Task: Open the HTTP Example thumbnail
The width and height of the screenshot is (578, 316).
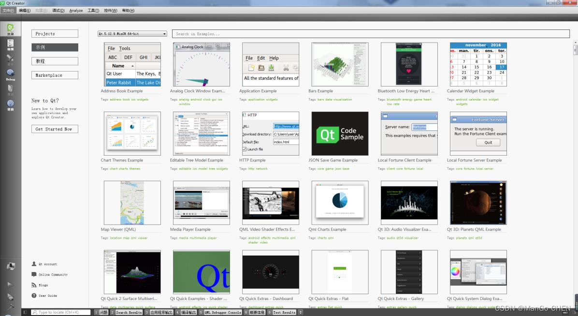Action: [x=271, y=133]
